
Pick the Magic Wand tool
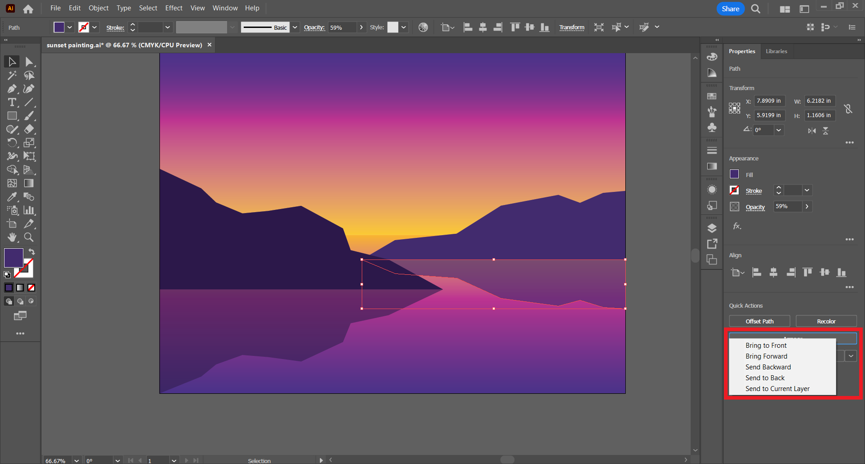12,75
